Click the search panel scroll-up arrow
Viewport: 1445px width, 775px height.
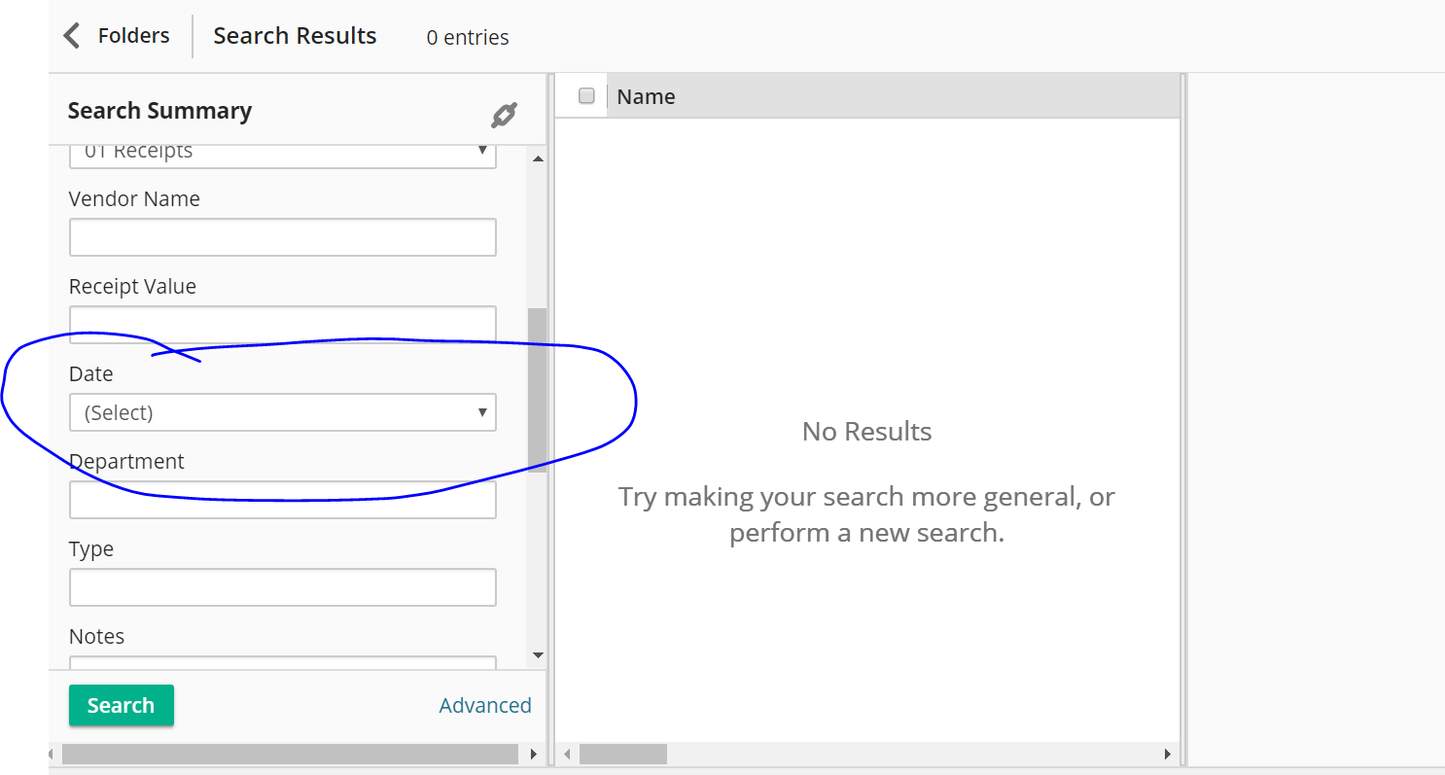[x=538, y=158]
